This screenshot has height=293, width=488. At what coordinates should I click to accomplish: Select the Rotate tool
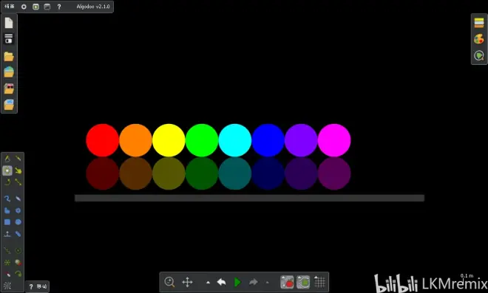pyautogui.click(x=7, y=182)
